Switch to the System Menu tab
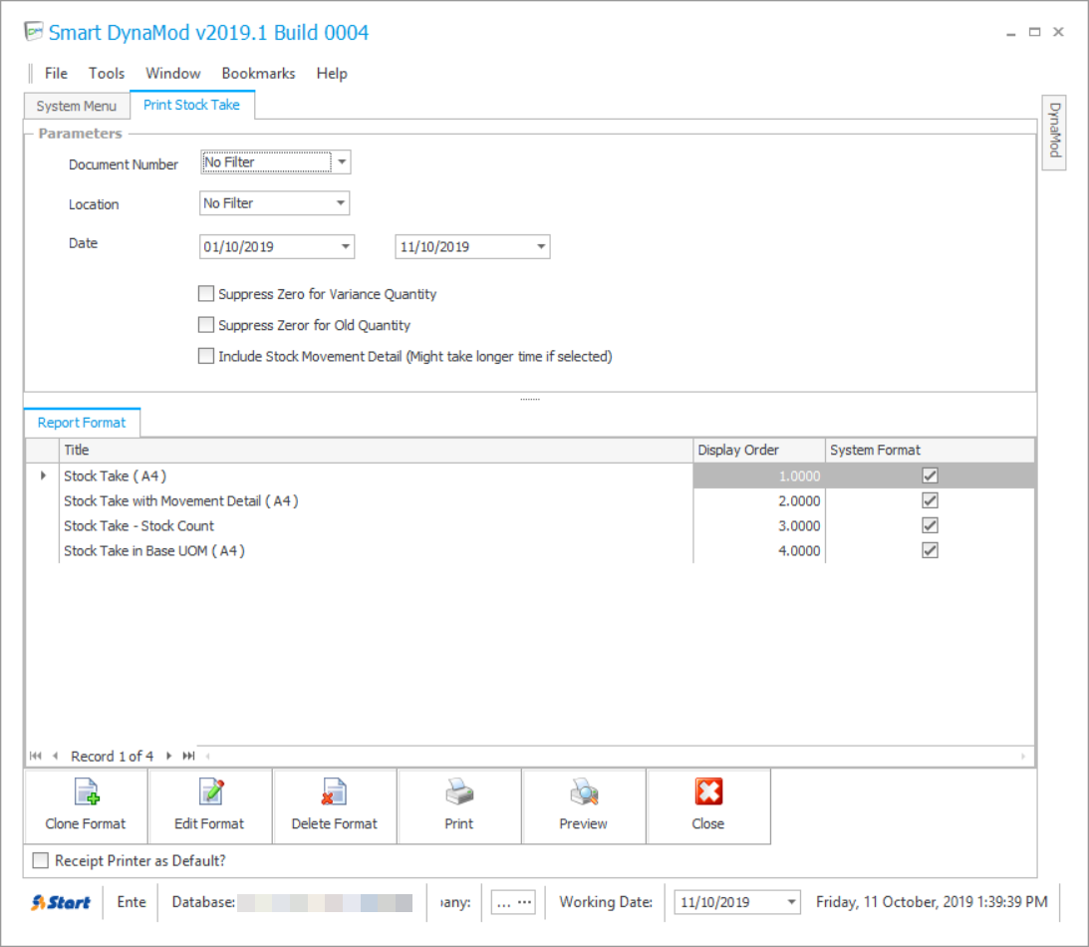Image resolution: width=1089 pixels, height=947 pixels. click(77, 106)
